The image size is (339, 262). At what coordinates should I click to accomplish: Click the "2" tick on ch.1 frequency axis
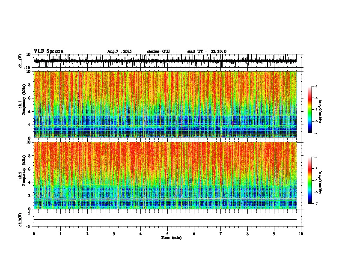[30, 125]
